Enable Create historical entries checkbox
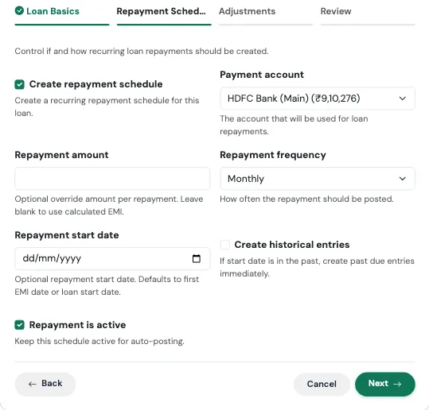This screenshot has width=429, height=410. [x=225, y=245]
